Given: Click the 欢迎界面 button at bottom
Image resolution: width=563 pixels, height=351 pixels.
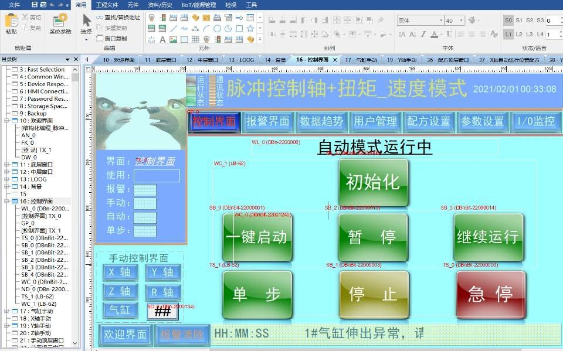Looking at the screenshot, I should tap(125, 335).
